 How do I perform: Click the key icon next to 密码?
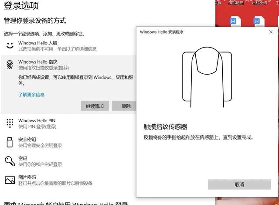point(10,161)
